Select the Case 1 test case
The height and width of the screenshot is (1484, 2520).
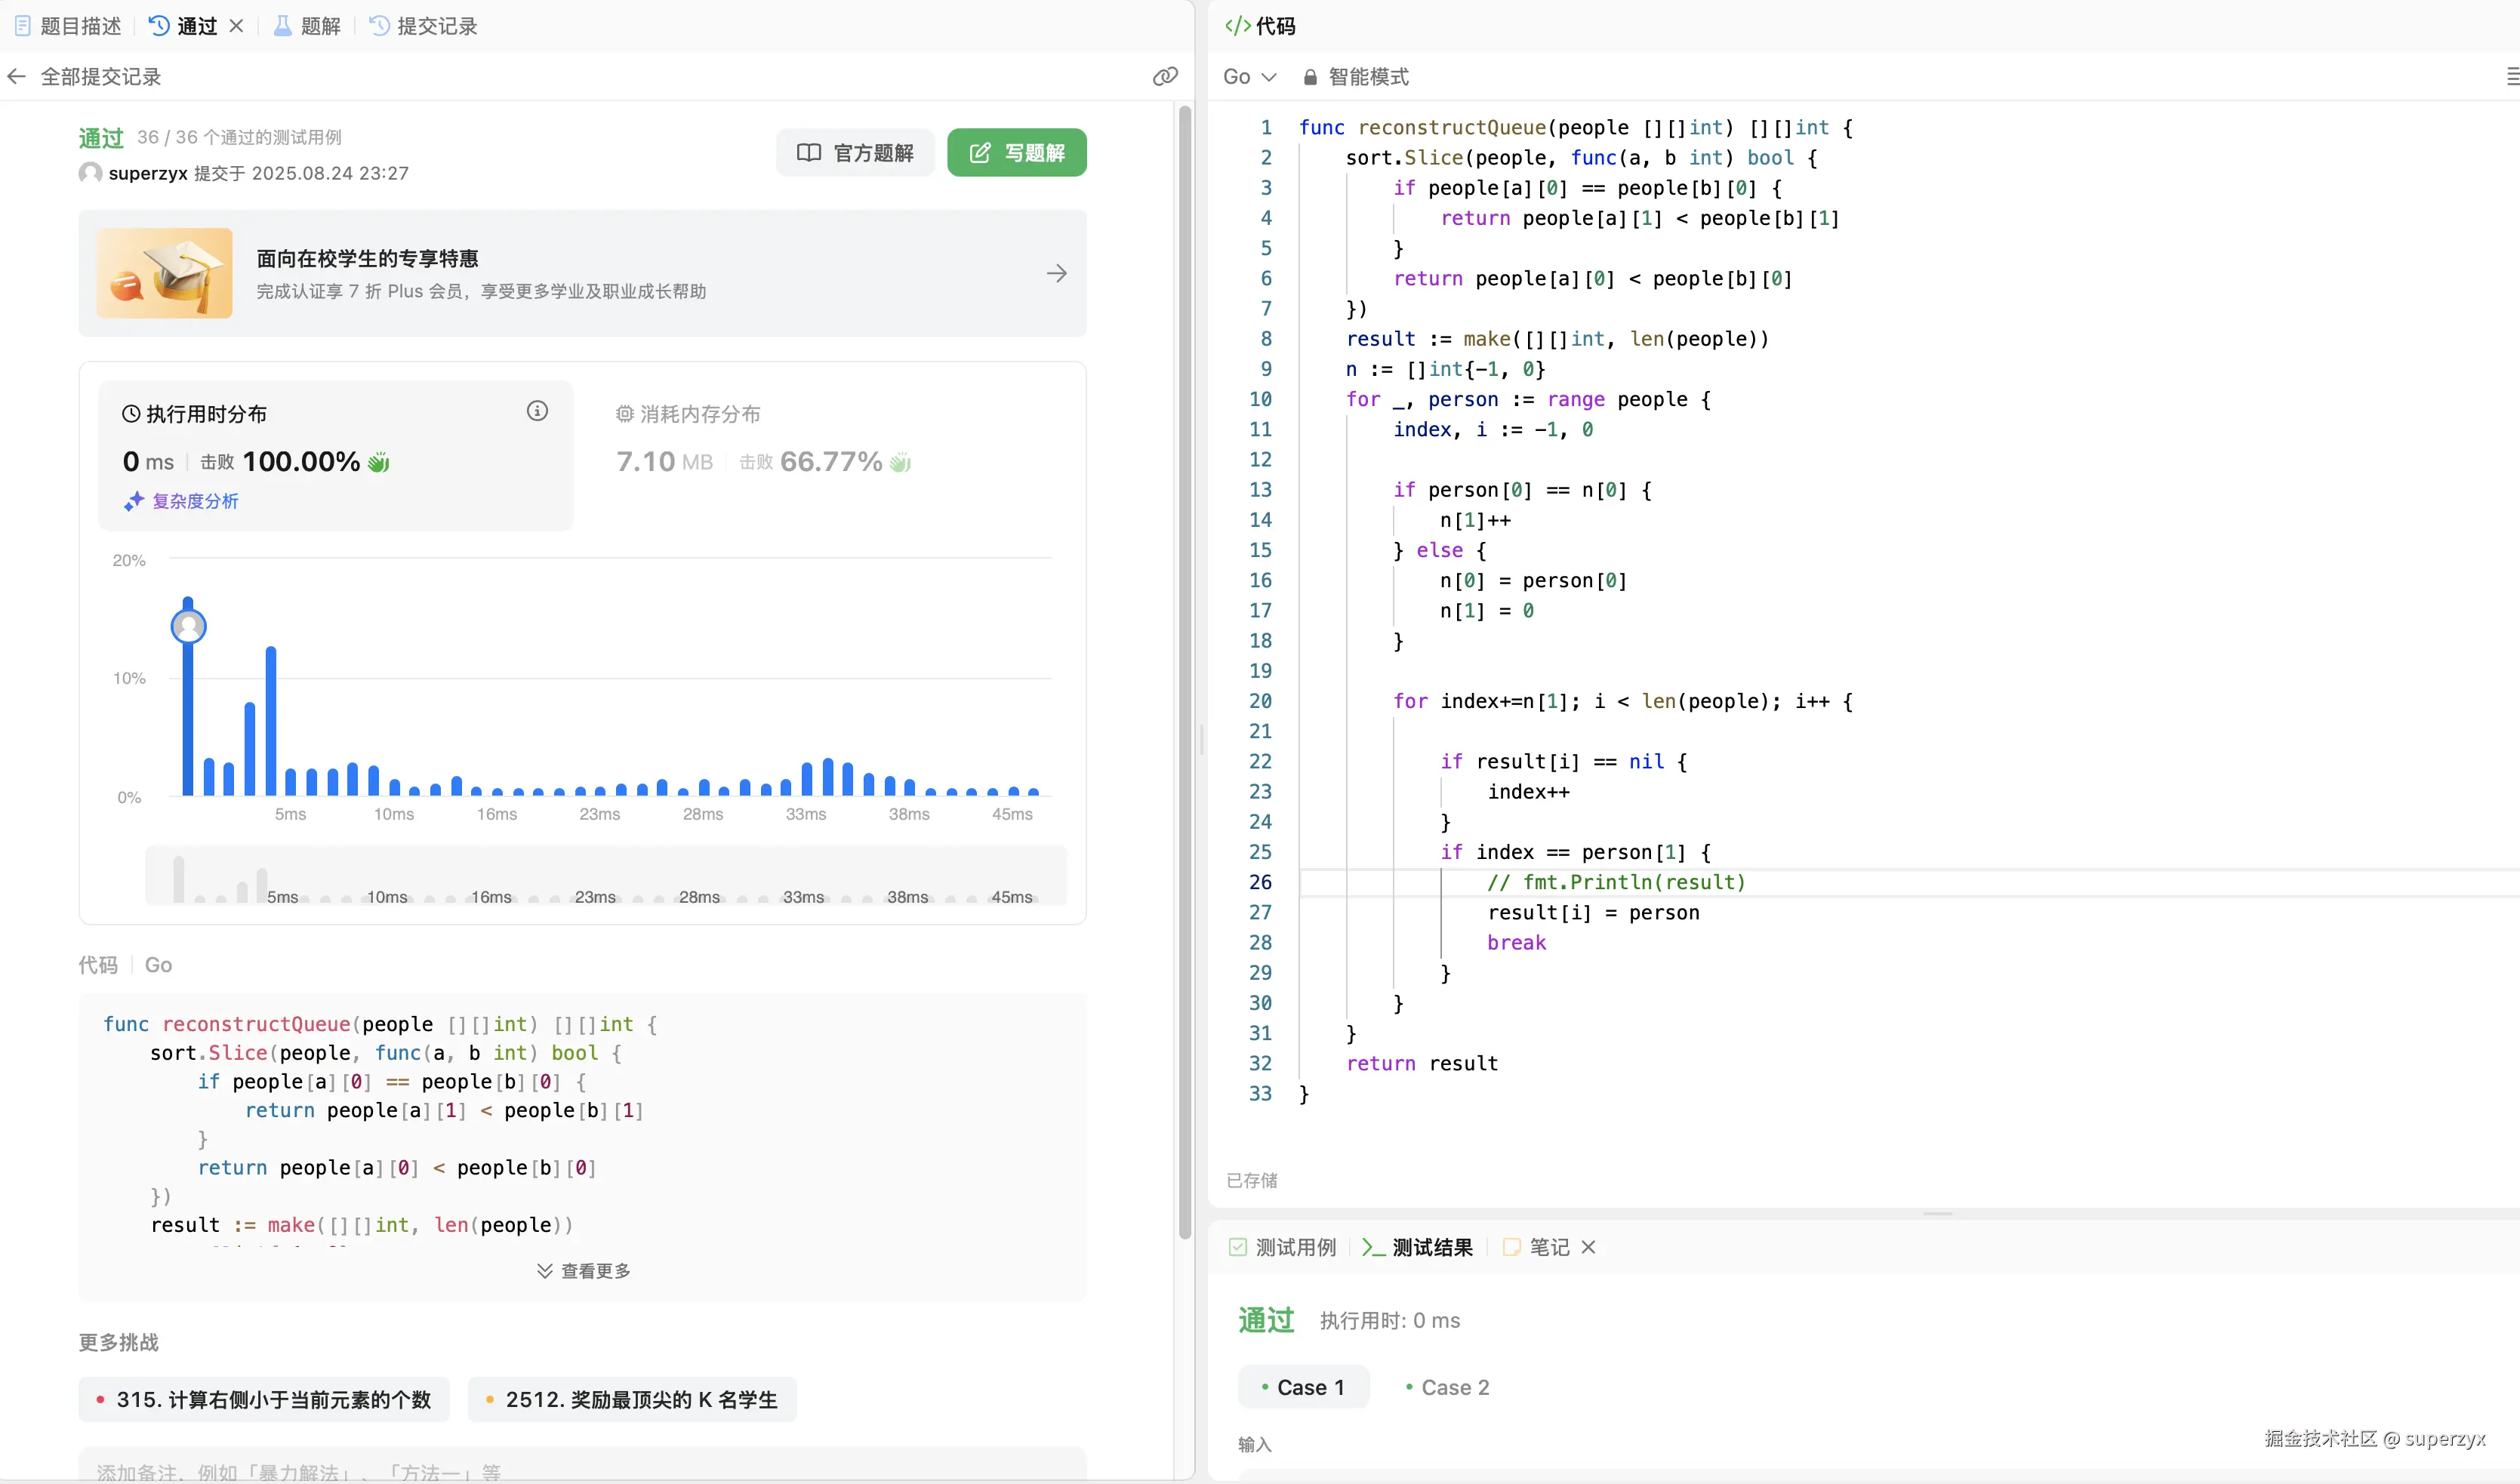click(1303, 1387)
